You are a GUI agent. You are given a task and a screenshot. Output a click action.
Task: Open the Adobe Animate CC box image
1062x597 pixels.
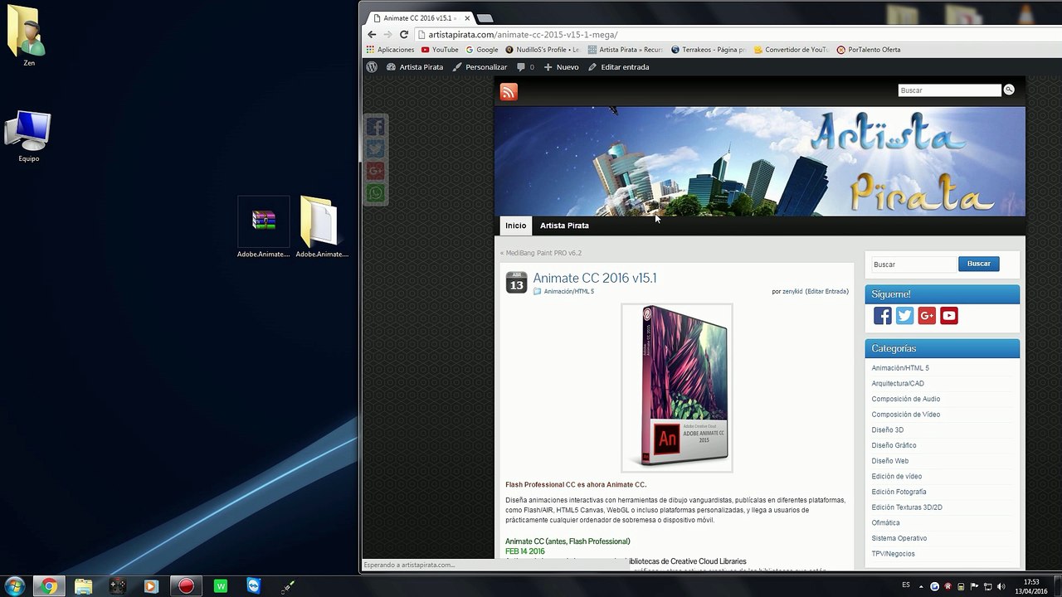pos(677,387)
